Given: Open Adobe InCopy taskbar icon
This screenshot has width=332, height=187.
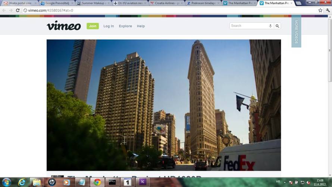Looking at the screenshot, I should (142, 182).
